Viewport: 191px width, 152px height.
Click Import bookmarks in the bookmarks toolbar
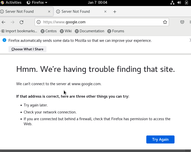pyautogui.click(x=19, y=31)
